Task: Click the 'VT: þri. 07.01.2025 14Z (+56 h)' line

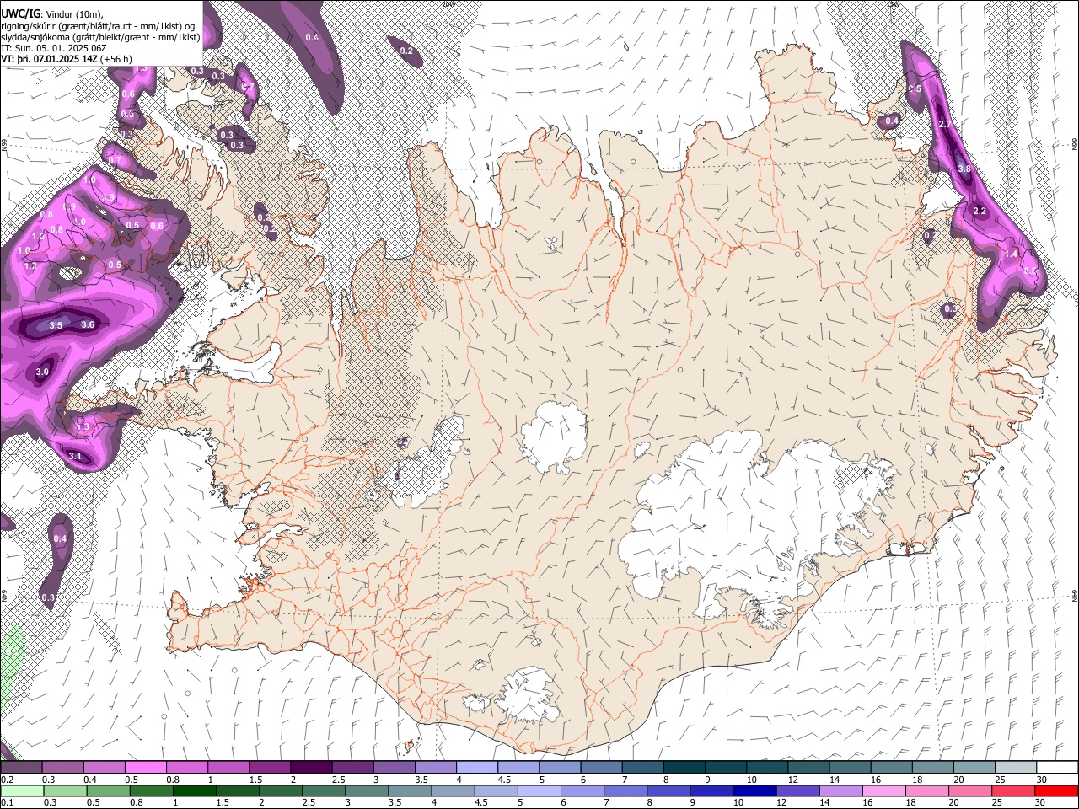Action: point(67,59)
